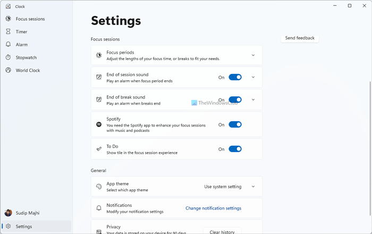Disable the Spotify toggle switch

(x=235, y=124)
